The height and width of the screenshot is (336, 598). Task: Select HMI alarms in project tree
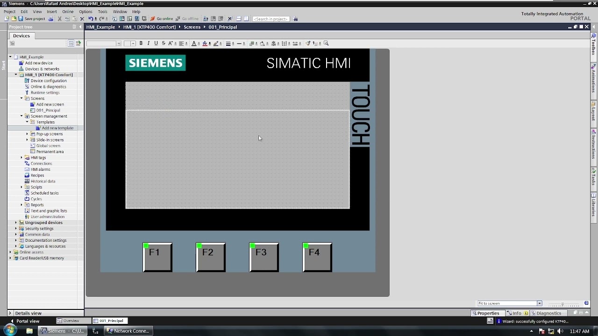coord(40,169)
